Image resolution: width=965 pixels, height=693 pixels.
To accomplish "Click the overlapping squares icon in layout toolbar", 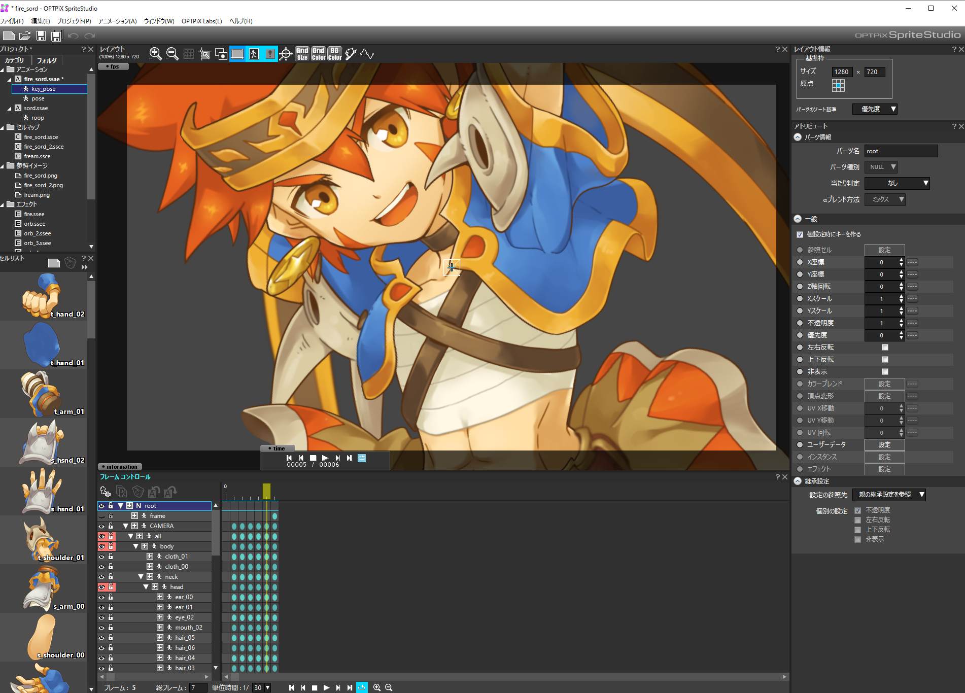I will coord(221,54).
